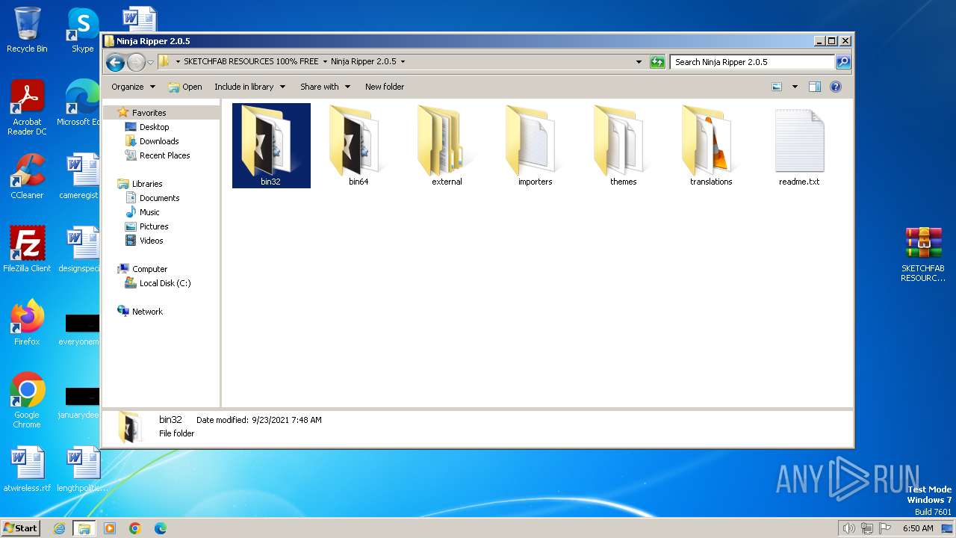Expand the address bar history dropdown
The height and width of the screenshot is (538, 956).
pyautogui.click(x=639, y=62)
